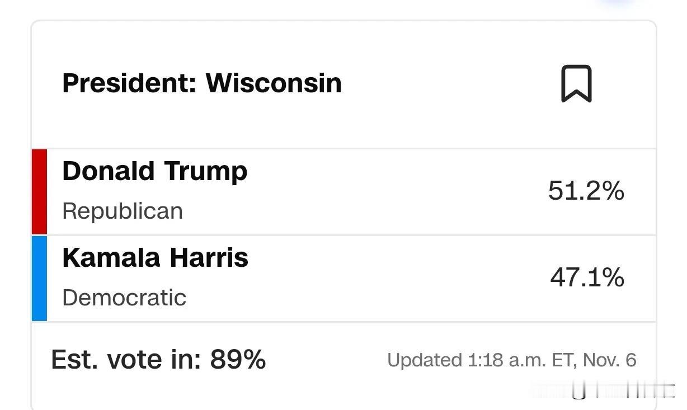This screenshot has height=410, width=687.
Task: Click Trump's 51.2% vote share
Action: (x=586, y=191)
